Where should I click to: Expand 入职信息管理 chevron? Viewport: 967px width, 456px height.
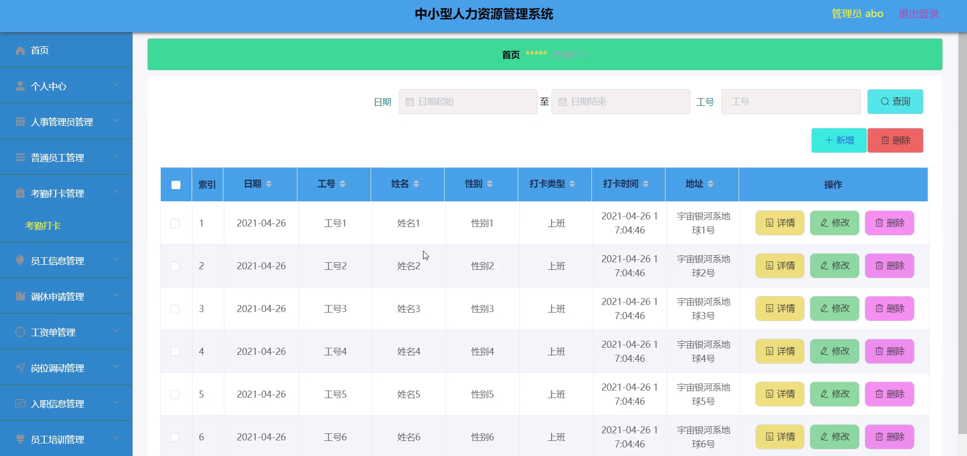pyautogui.click(x=116, y=402)
